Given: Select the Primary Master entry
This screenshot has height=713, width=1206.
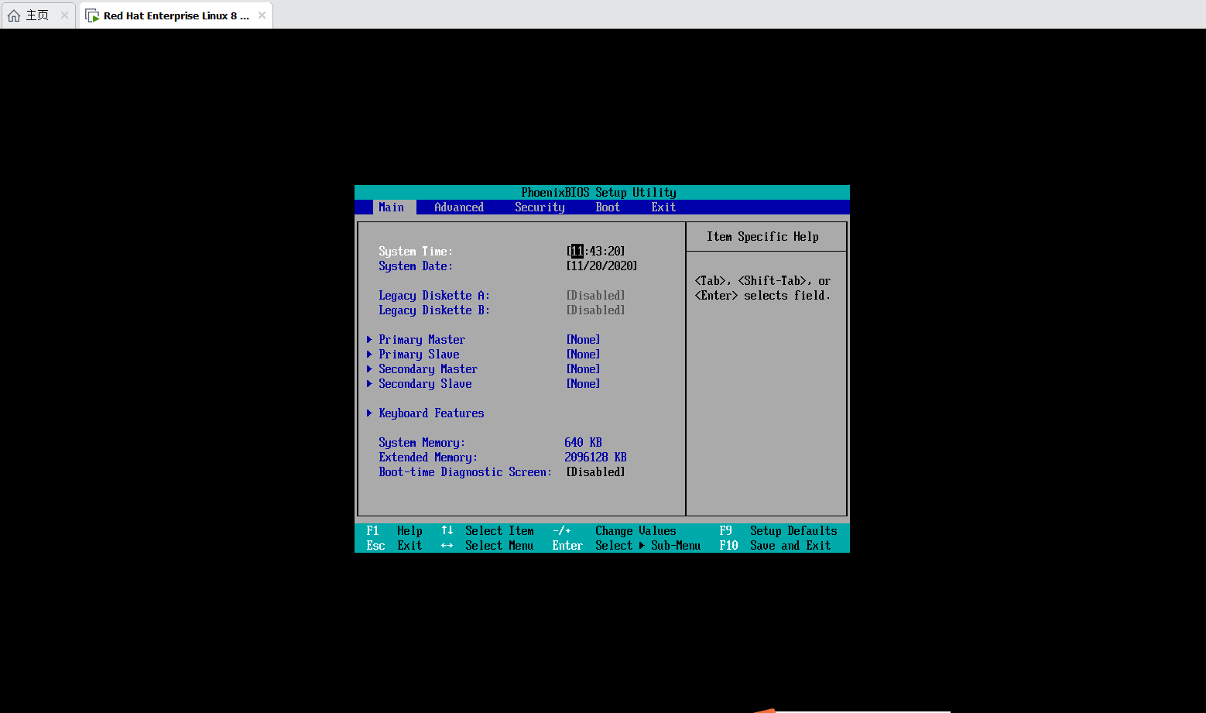Looking at the screenshot, I should coord(422,339).
